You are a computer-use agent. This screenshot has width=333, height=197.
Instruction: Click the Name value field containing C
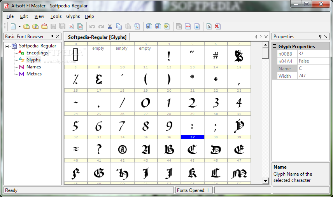point(313,68)
